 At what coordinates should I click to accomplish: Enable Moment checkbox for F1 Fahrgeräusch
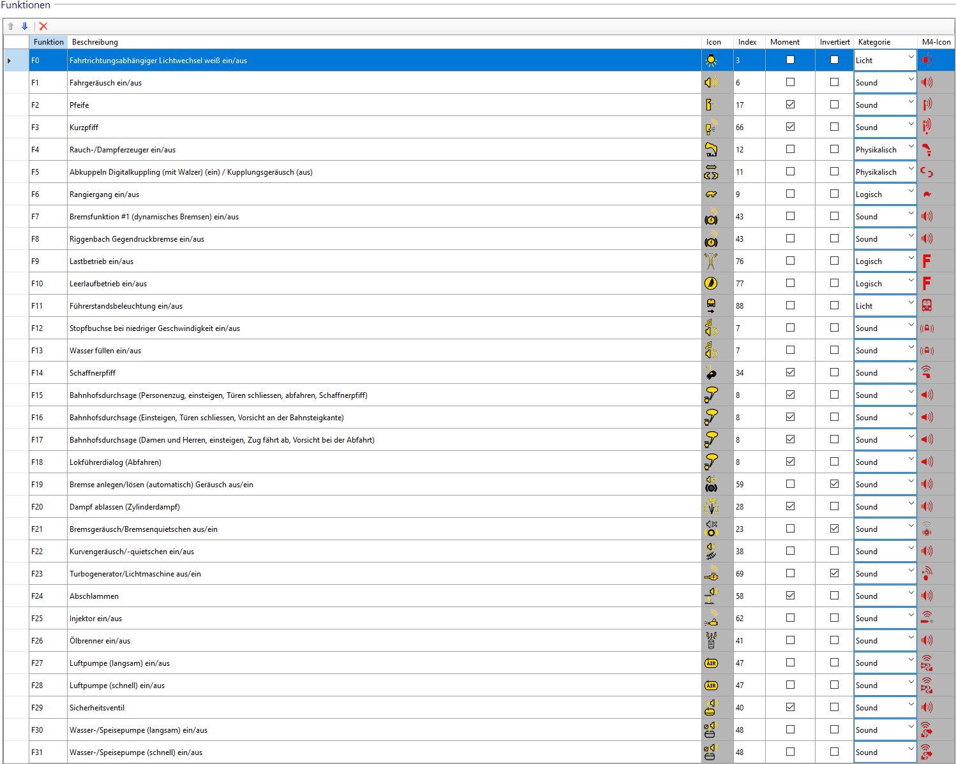(790, 82)
